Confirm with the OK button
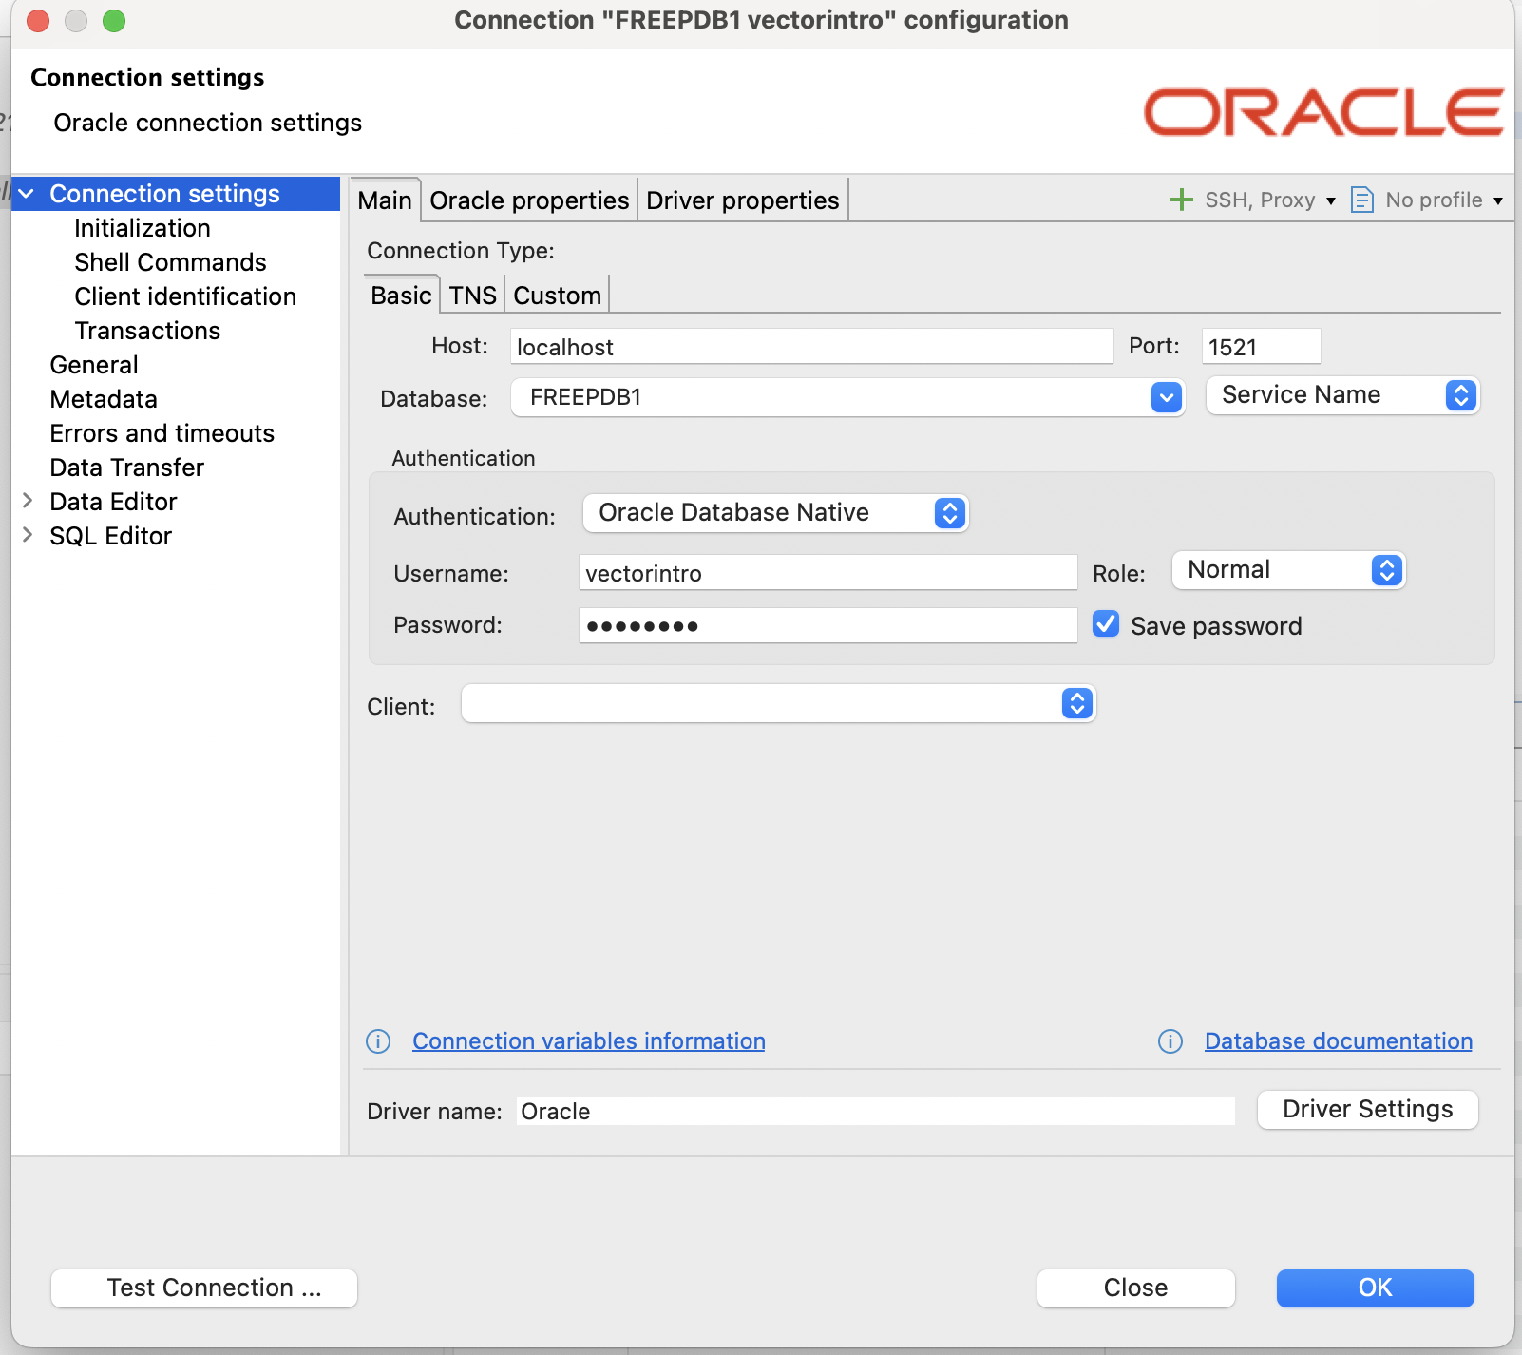The image size is (1522, 1355). pos(1376,1288)
